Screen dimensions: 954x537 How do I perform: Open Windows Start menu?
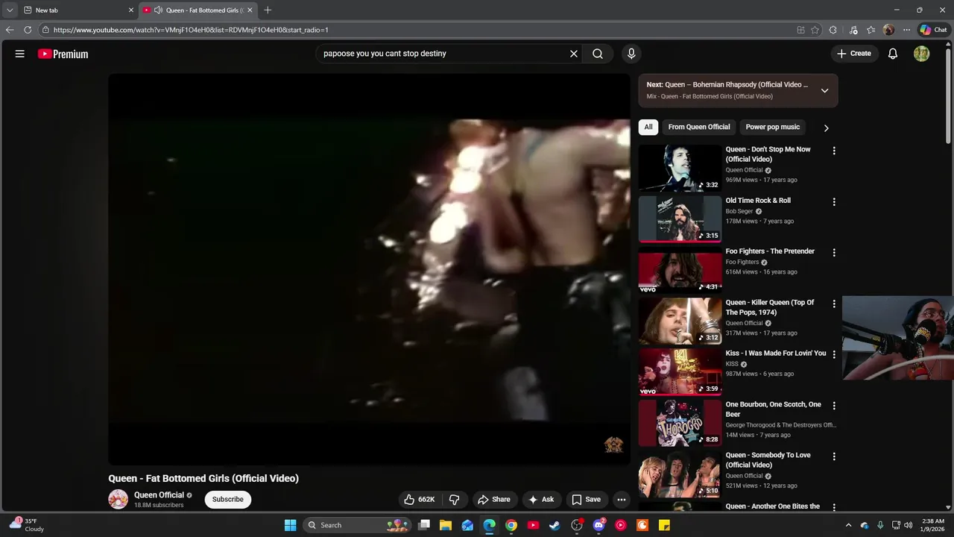coord(290,525)
